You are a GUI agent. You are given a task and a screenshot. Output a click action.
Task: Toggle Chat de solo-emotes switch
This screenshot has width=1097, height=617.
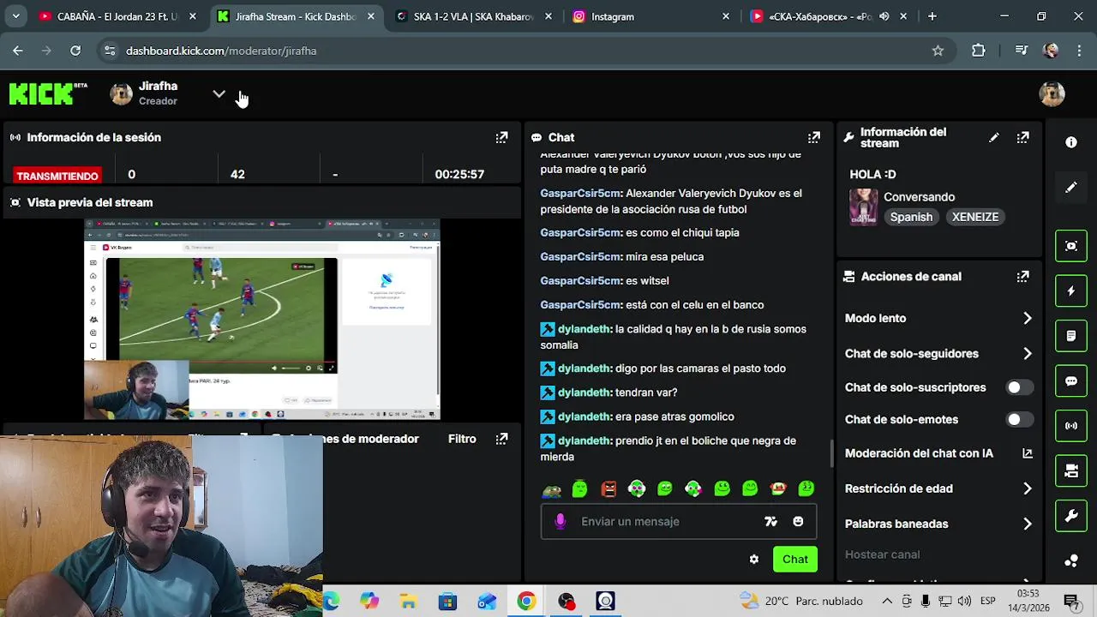1019,419
